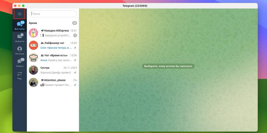Click the chef hat avatar icon
The width and height of the screenshot is (267, 133).
[33, 58]
